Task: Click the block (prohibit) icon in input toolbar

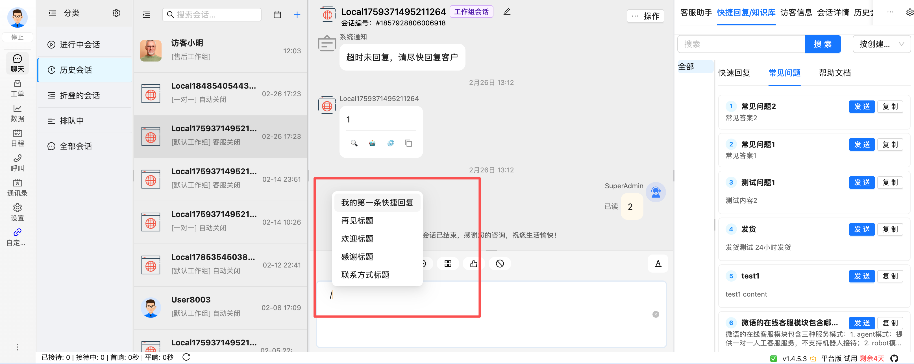Action: 500,263
